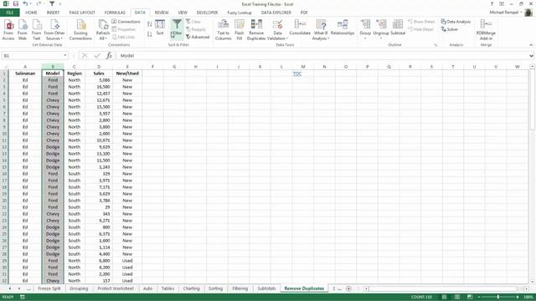Click the RDBMerge Add-in icon
Image resolution: width=536 pixels, height=301 pixels.
pos(486,30)
